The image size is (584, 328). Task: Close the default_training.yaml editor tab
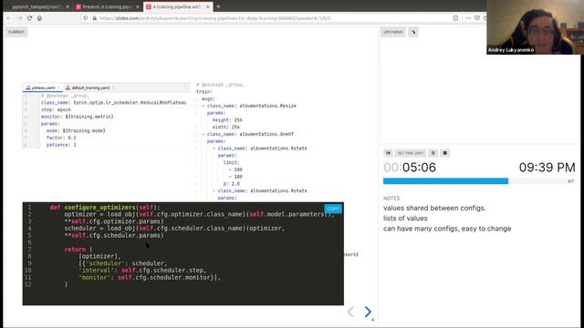click(113, 87)
